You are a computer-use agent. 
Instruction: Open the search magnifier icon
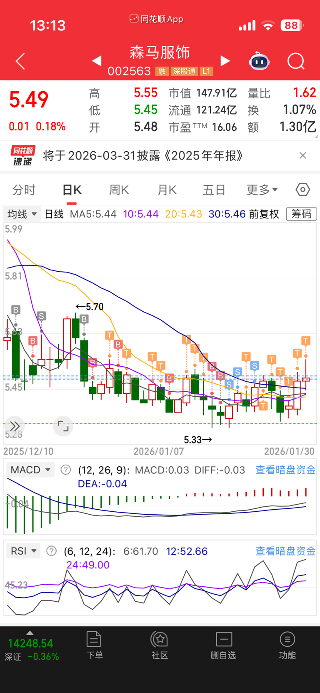pos(296,61)
